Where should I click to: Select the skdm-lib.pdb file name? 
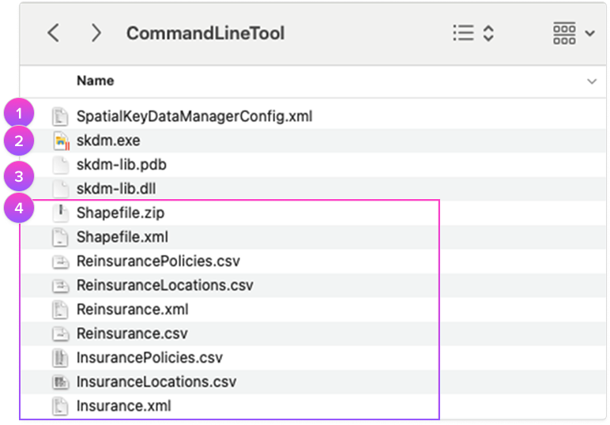tap(121, 165)
